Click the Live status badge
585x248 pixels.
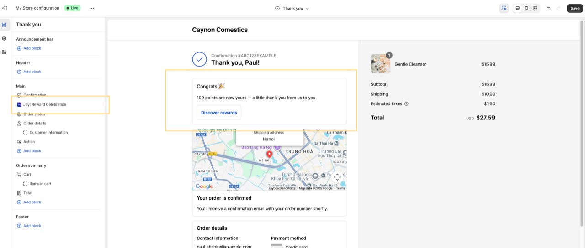coord(72,8)
